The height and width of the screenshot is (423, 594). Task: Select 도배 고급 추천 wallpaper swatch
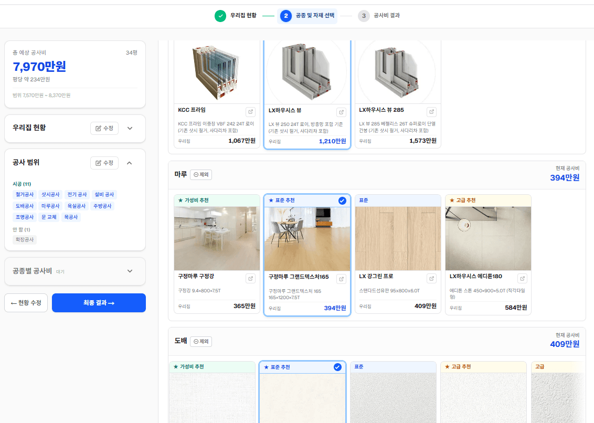[484, 398]
